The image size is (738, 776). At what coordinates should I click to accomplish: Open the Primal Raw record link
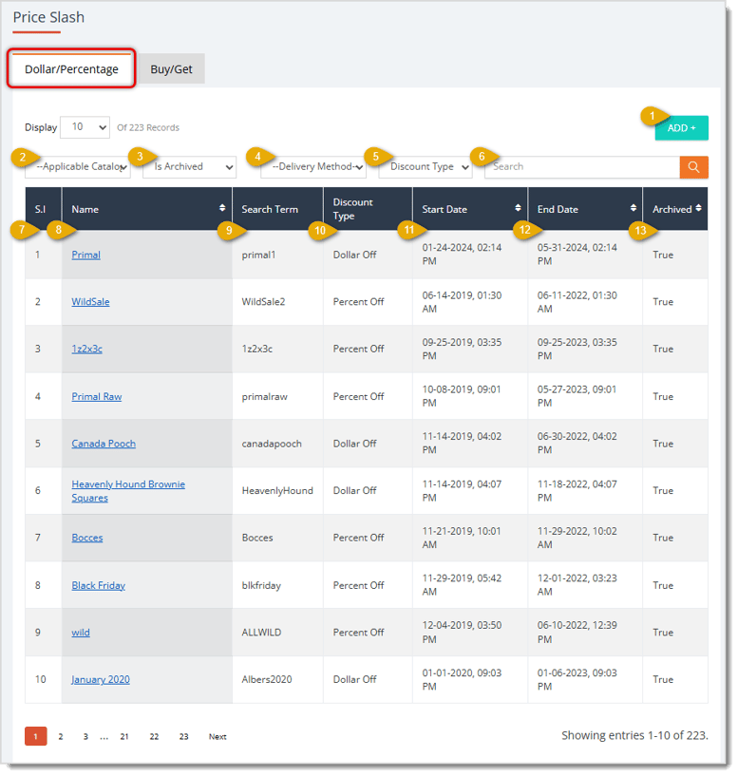97,396
